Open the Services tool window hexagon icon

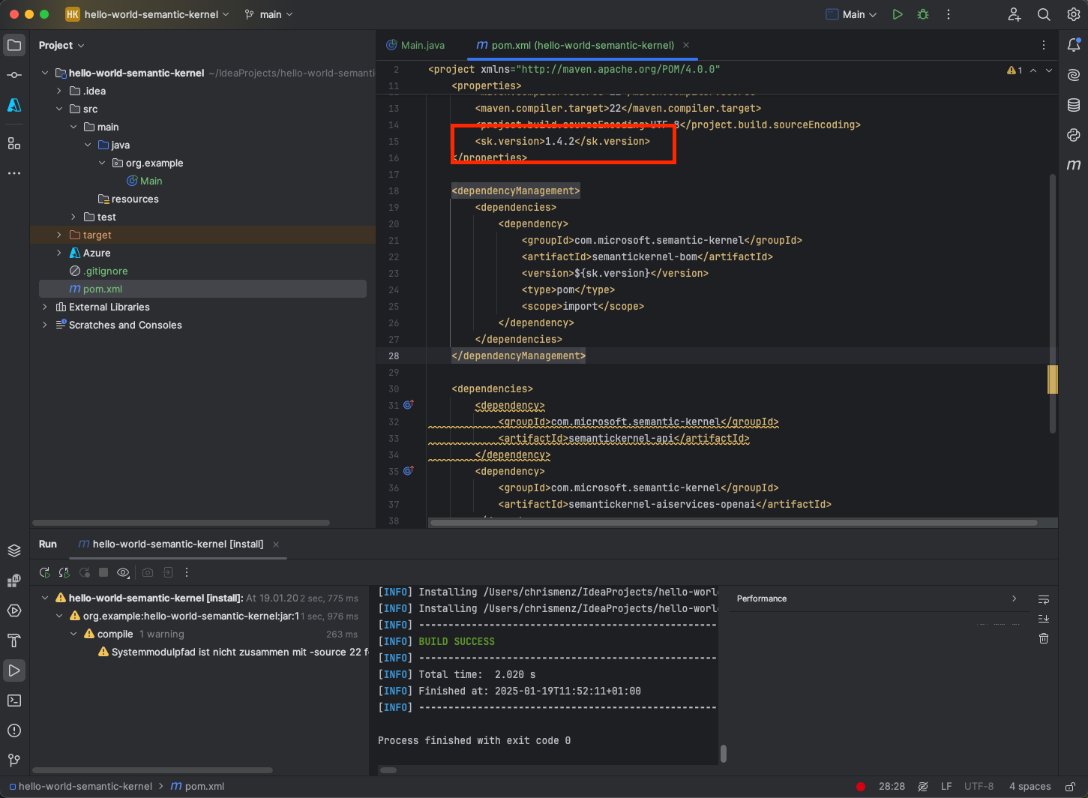pos(14,610)
